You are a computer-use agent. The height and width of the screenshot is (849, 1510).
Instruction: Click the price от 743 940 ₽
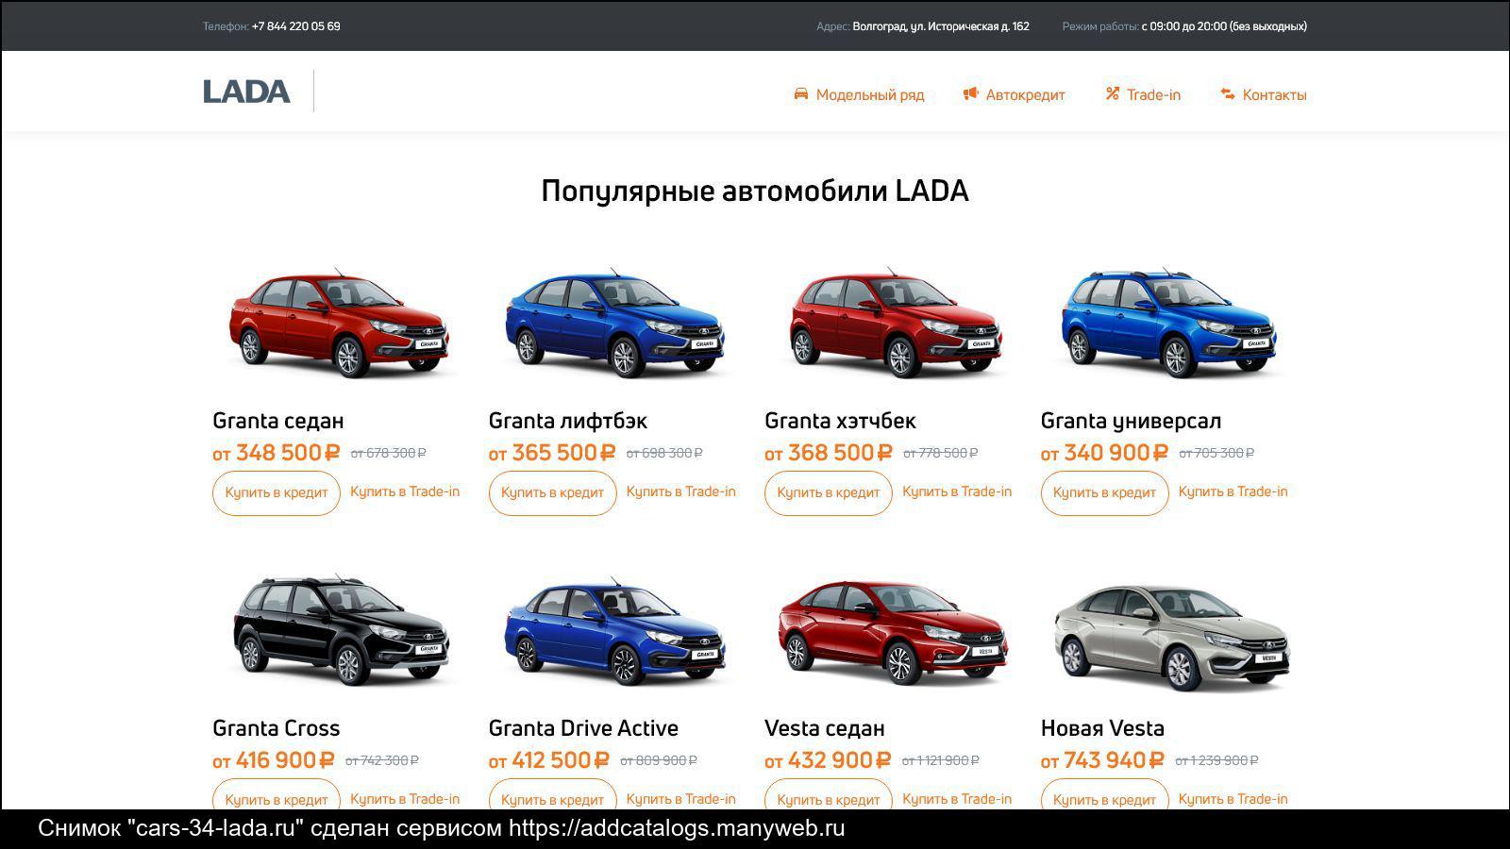(x=1102, y=760)
